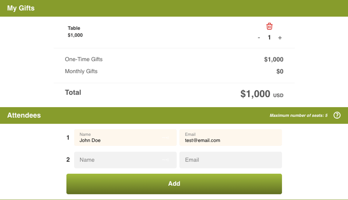Click the One-Time Gifts label
Image resolution: width=348 pixels, height=200 pixels.
click(x=84, y=59)
